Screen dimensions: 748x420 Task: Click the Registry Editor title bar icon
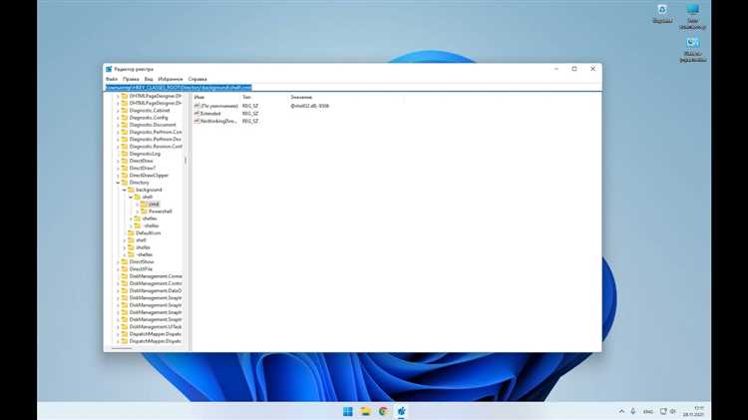[109, 69]
